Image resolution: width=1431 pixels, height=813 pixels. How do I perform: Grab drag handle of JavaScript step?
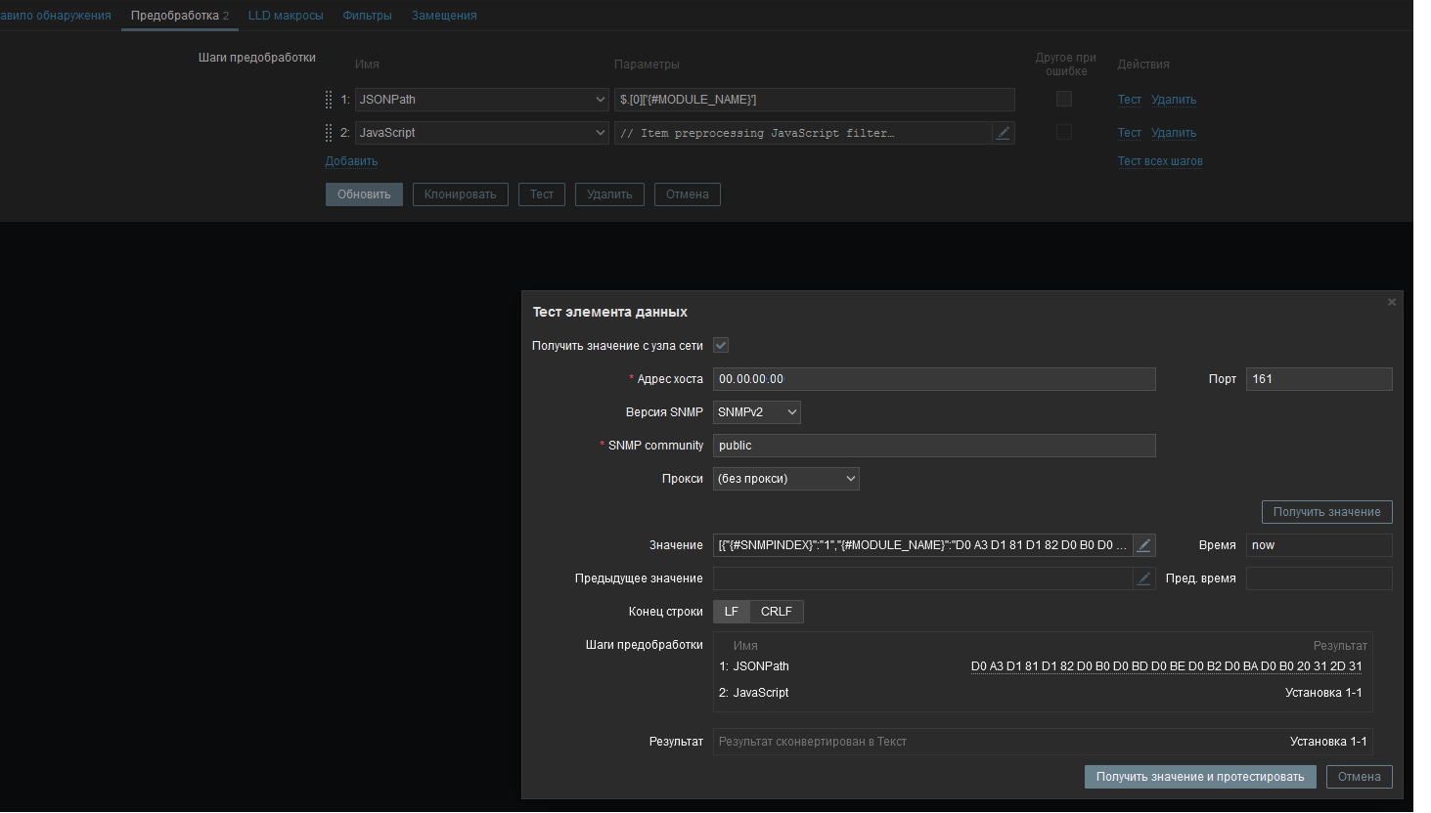(x=329, y=133)
